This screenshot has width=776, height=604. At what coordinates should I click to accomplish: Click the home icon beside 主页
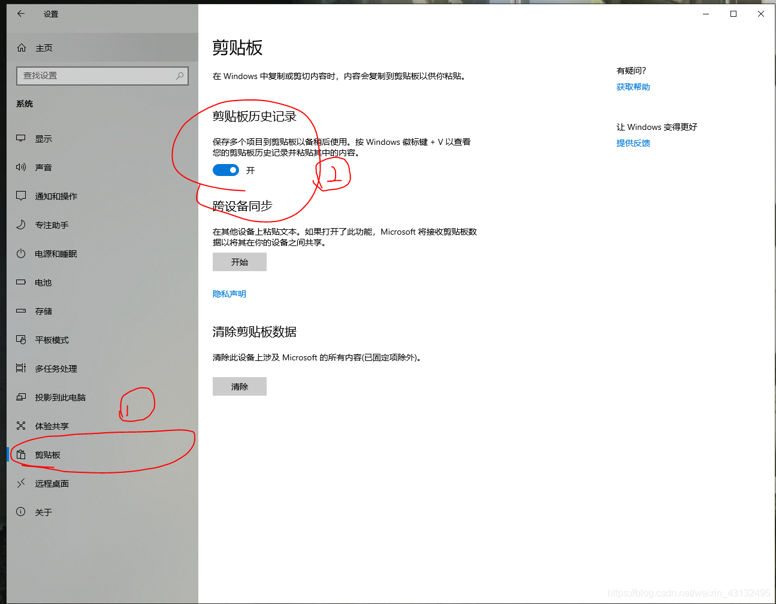(x=22, y=47)
